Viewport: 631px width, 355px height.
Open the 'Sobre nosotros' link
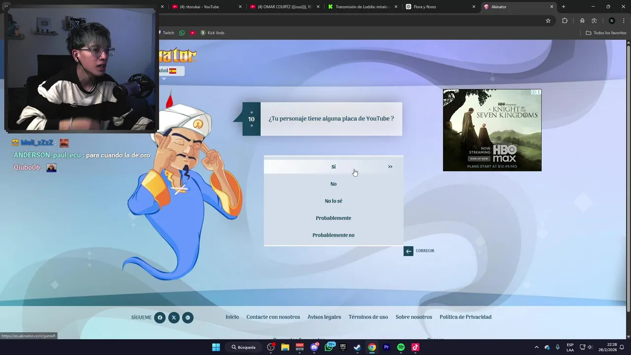tap(414, 317)
